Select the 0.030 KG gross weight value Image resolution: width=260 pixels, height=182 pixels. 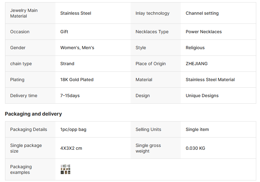(x=195, y=148)
